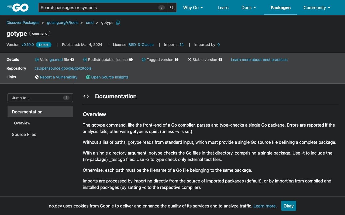The image size is (345, 215).
Task: Click the Latest version badge
Action: pyautogui.click(x=43, y=45)
